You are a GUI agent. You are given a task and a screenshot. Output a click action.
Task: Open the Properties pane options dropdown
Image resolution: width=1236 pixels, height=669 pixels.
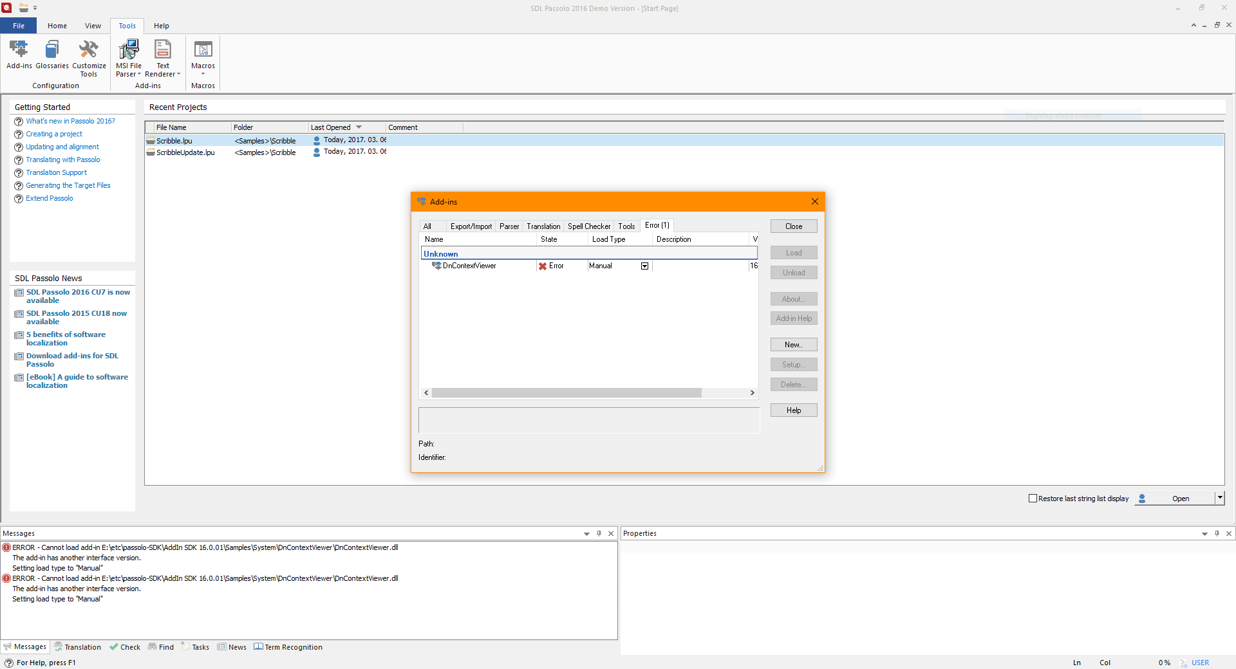pyautogui.click(x=1204, y=534)
